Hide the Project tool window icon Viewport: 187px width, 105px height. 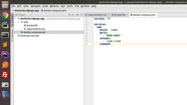pos(82,15)
